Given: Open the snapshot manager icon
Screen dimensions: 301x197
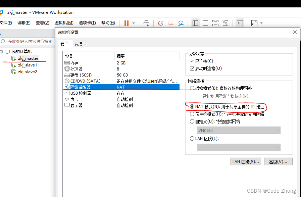Looking at the screenshot, I should 181,23.
